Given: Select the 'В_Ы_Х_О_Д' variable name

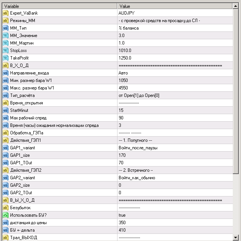Looking at the screenshot, I should click(x=22, y=200).
